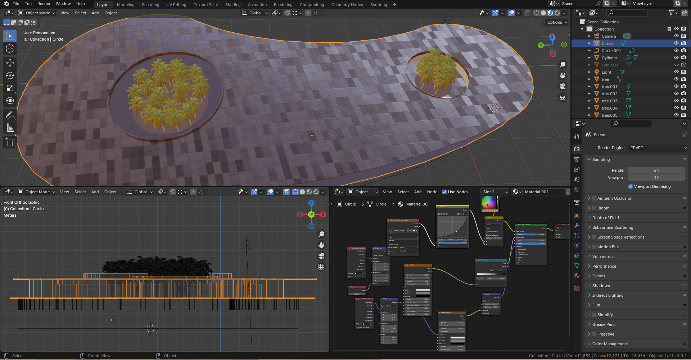Viewport: 691px width, 360px height.
Task: Open the Render Engine EEVEE dropdown
Action: 658,148
